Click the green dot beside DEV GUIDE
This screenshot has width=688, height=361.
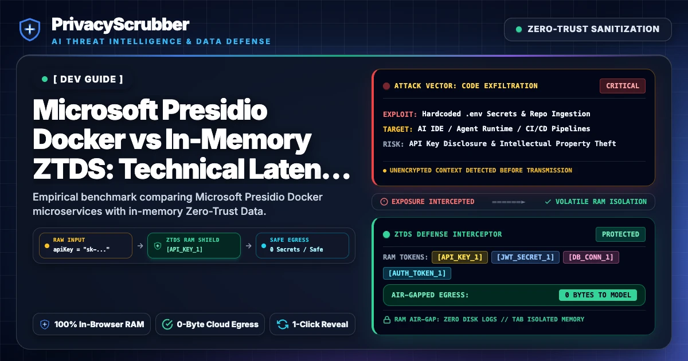pos(45,79)
